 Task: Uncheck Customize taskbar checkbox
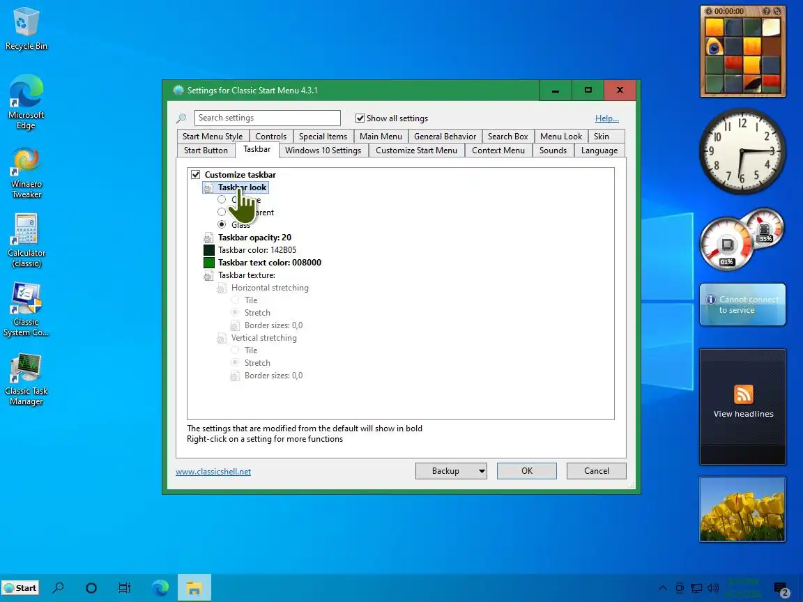click(196, 175)
